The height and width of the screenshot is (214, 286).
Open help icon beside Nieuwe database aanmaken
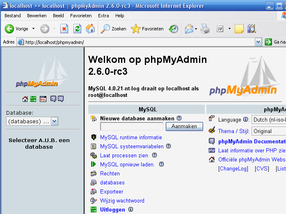[179, 118]
